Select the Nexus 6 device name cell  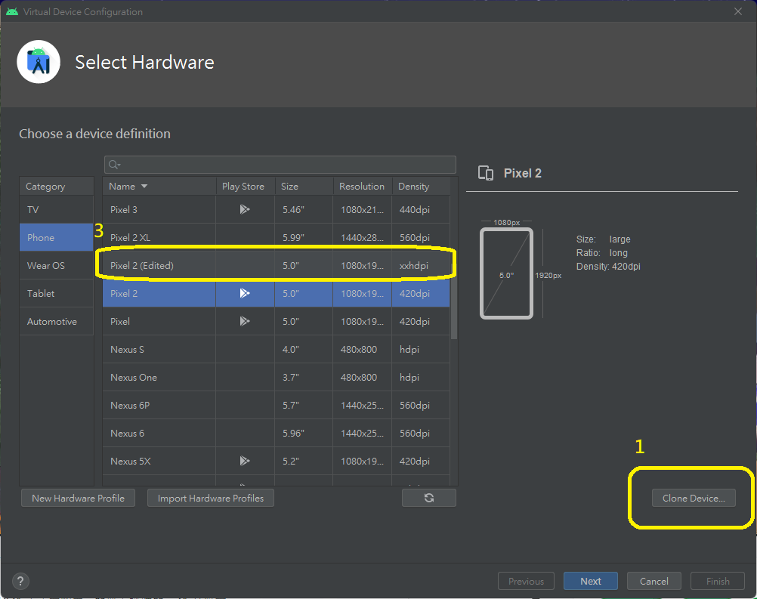pos(159,434)
